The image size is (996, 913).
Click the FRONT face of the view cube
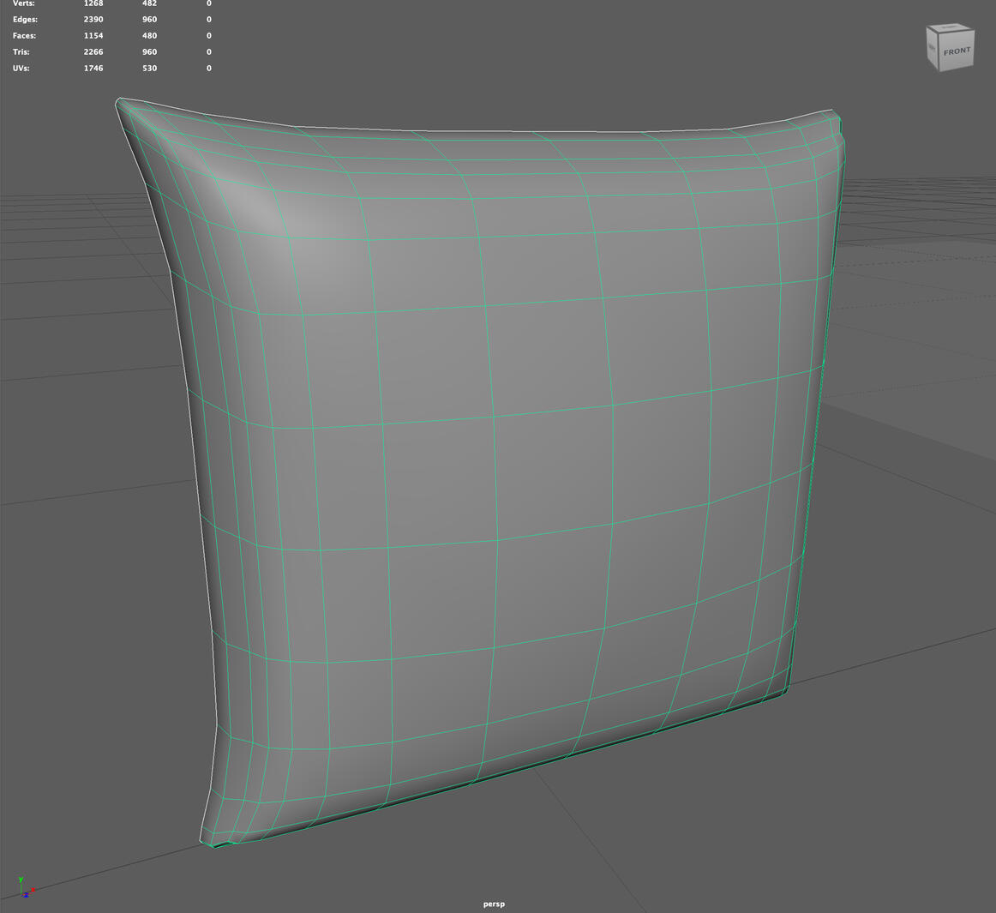[x=957, y=51]
